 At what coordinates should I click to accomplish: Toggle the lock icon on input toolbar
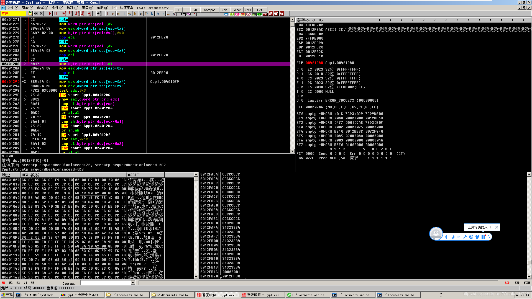click(488, 237)
